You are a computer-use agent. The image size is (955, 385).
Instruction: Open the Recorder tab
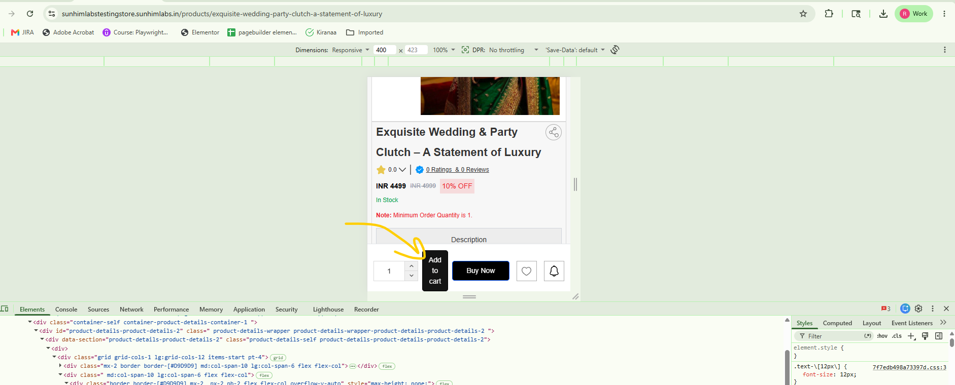tap(366, 309)
